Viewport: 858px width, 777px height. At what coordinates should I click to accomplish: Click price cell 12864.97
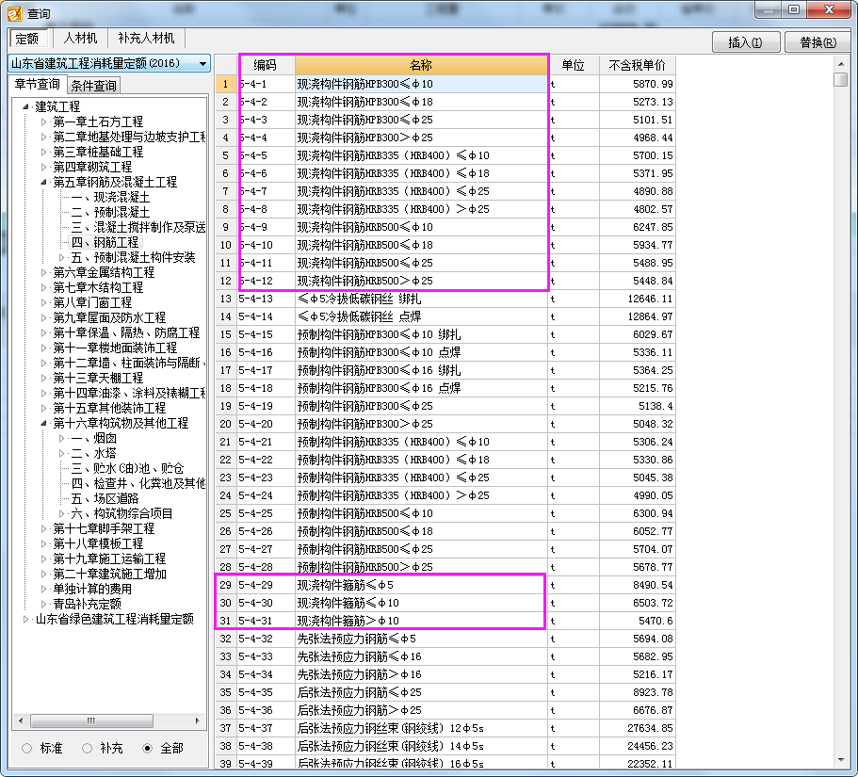[638, 316]
